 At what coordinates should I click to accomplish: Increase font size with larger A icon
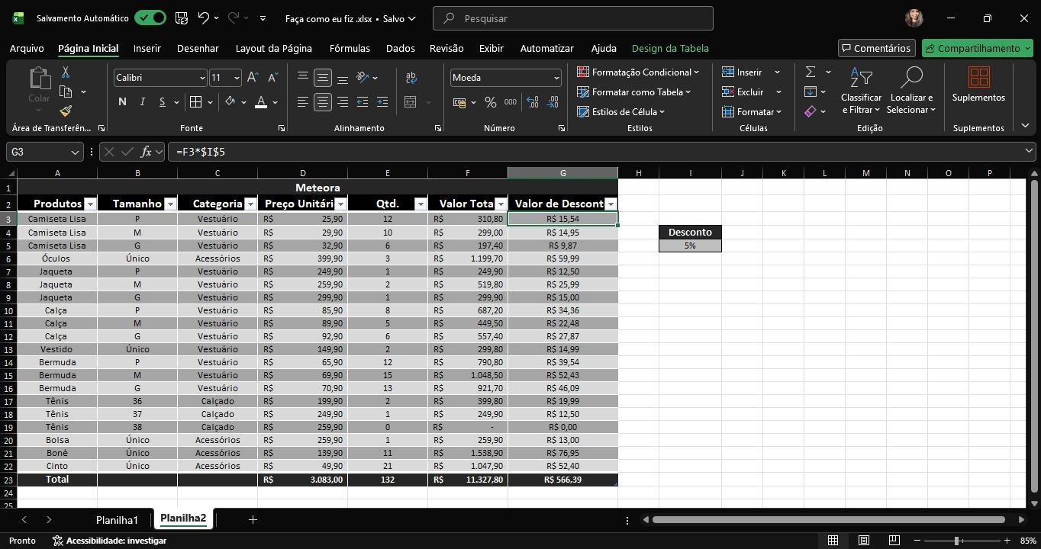click(253, 78)
